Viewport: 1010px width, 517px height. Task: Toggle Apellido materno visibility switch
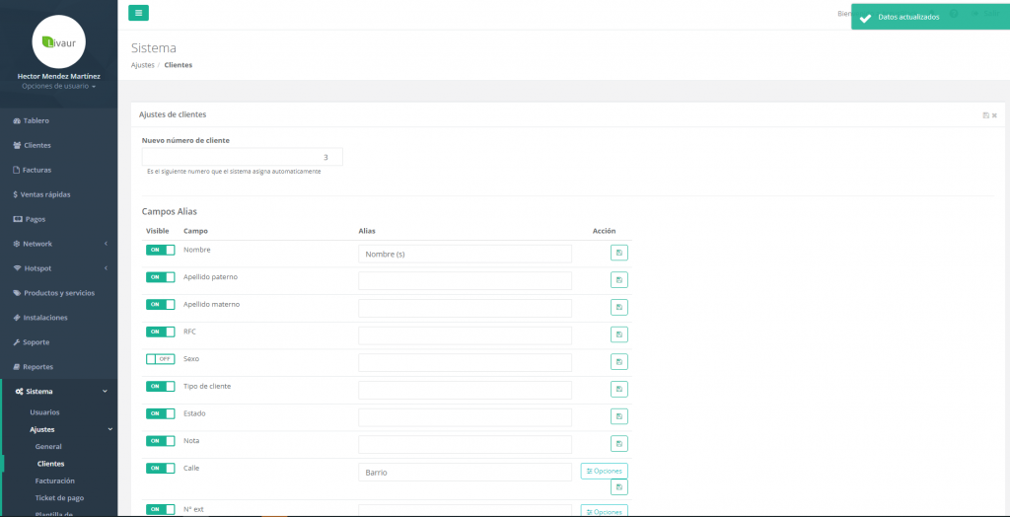tap(161, 304)
